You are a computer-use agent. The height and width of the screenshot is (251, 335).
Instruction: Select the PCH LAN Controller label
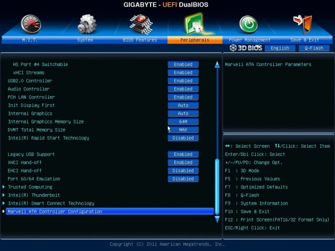31,97
